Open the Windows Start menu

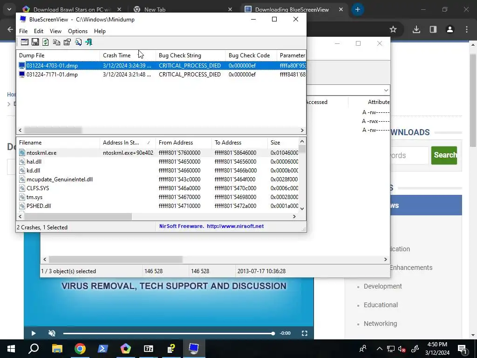coord(11,349)
